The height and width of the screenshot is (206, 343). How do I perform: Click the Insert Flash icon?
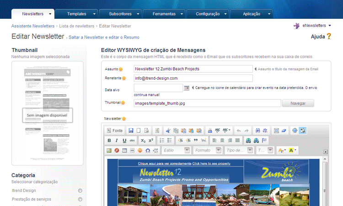coord(117,151)
